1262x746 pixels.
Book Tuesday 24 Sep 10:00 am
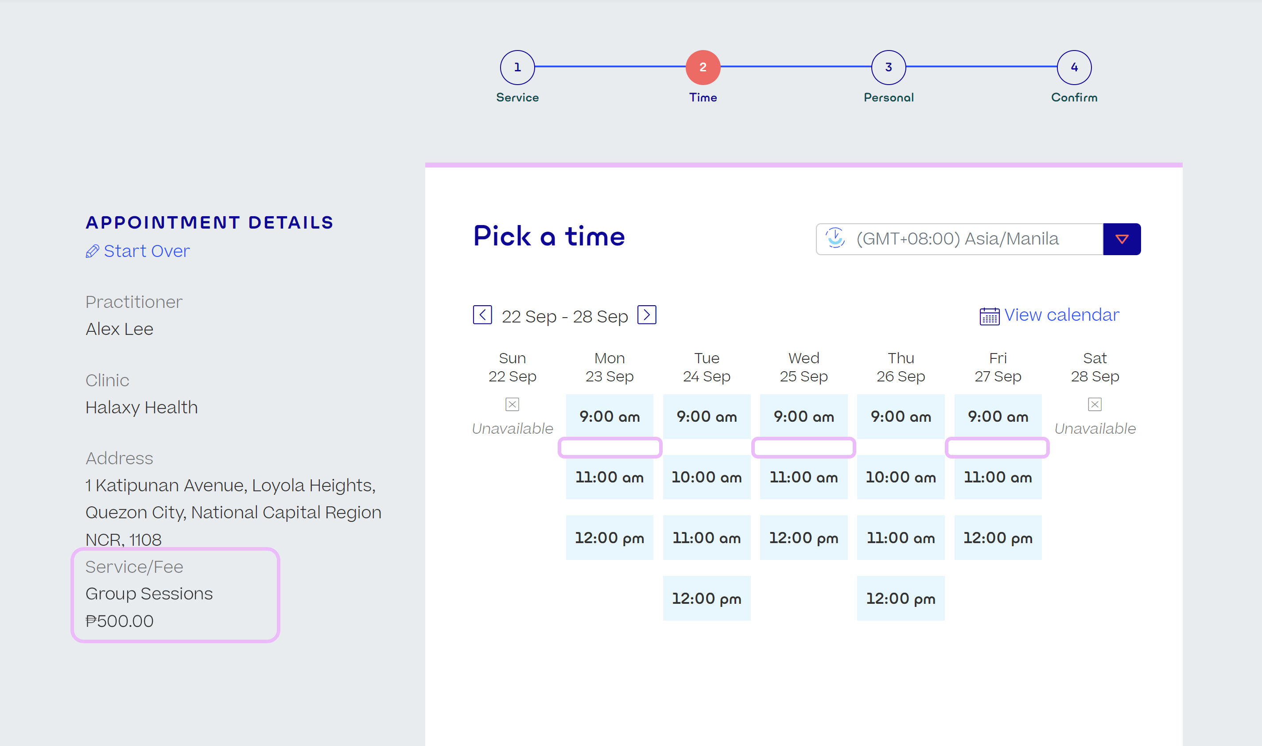[706, 477]
